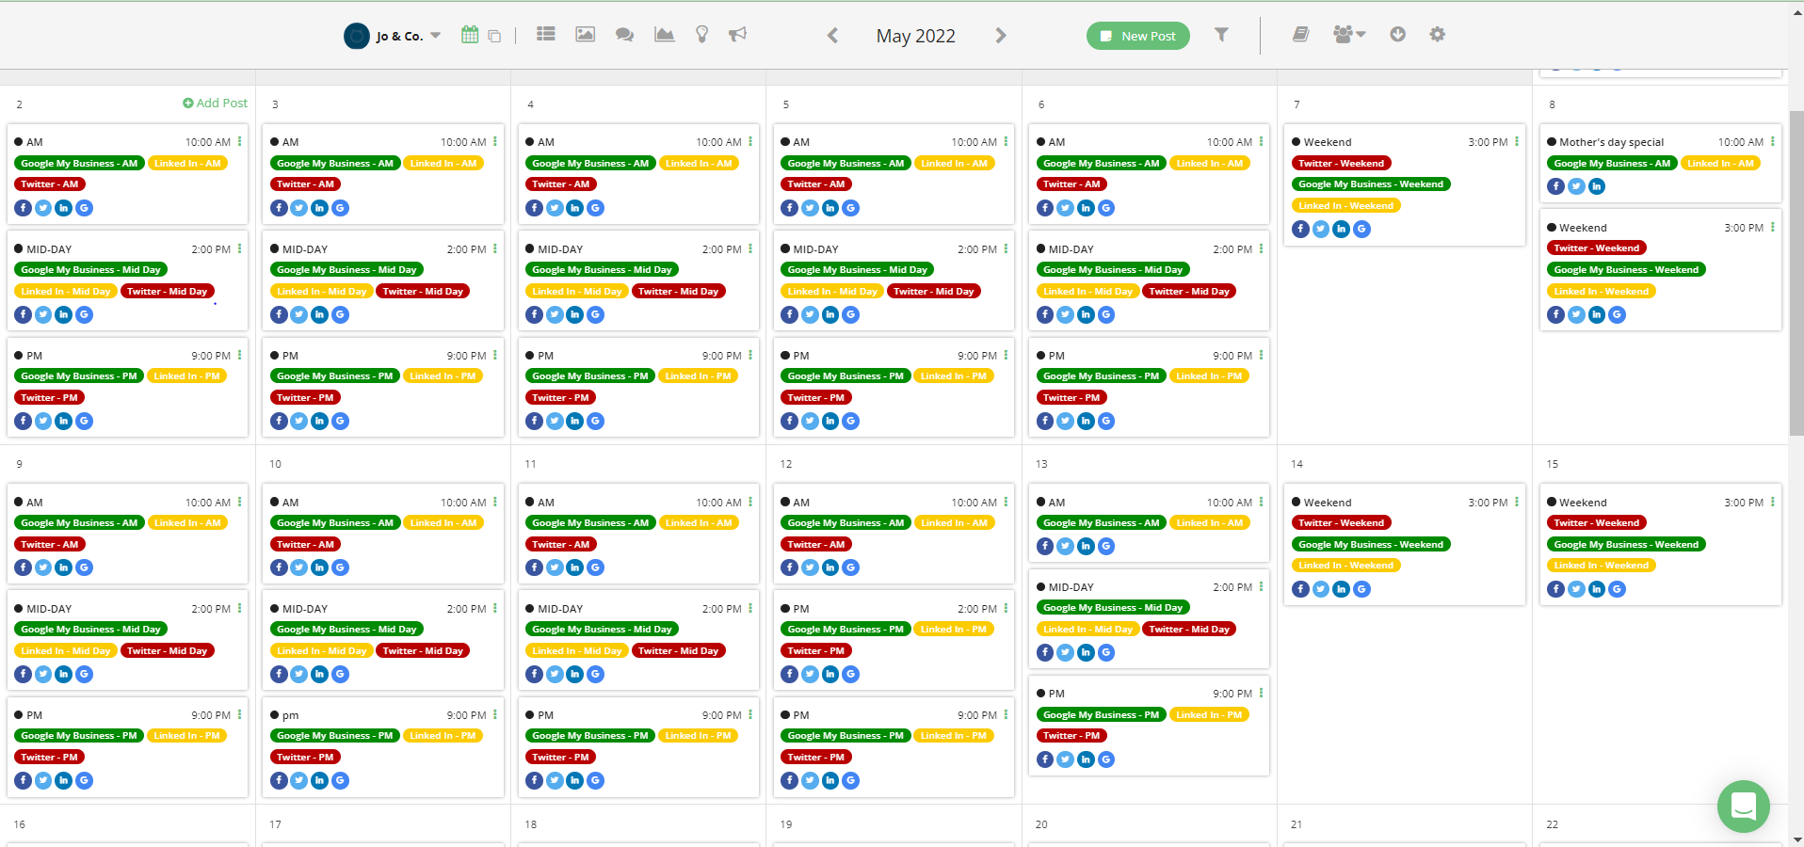This screenshot has height=847, width=1804.
Task: Click 'Linked In - PM' label on May 3 post
Action: coord(443,376)
